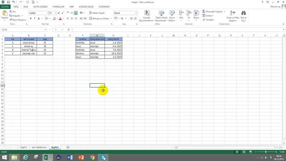Switch to Sayfa1 sheet tab
This screenshot has width=286, height=161.
tap(24, 147)
